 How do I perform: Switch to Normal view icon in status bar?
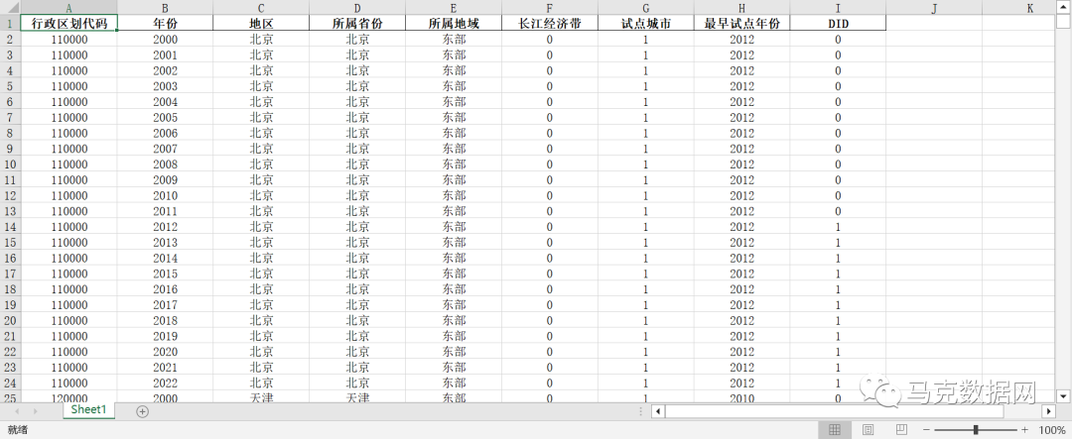click(834, 429)
